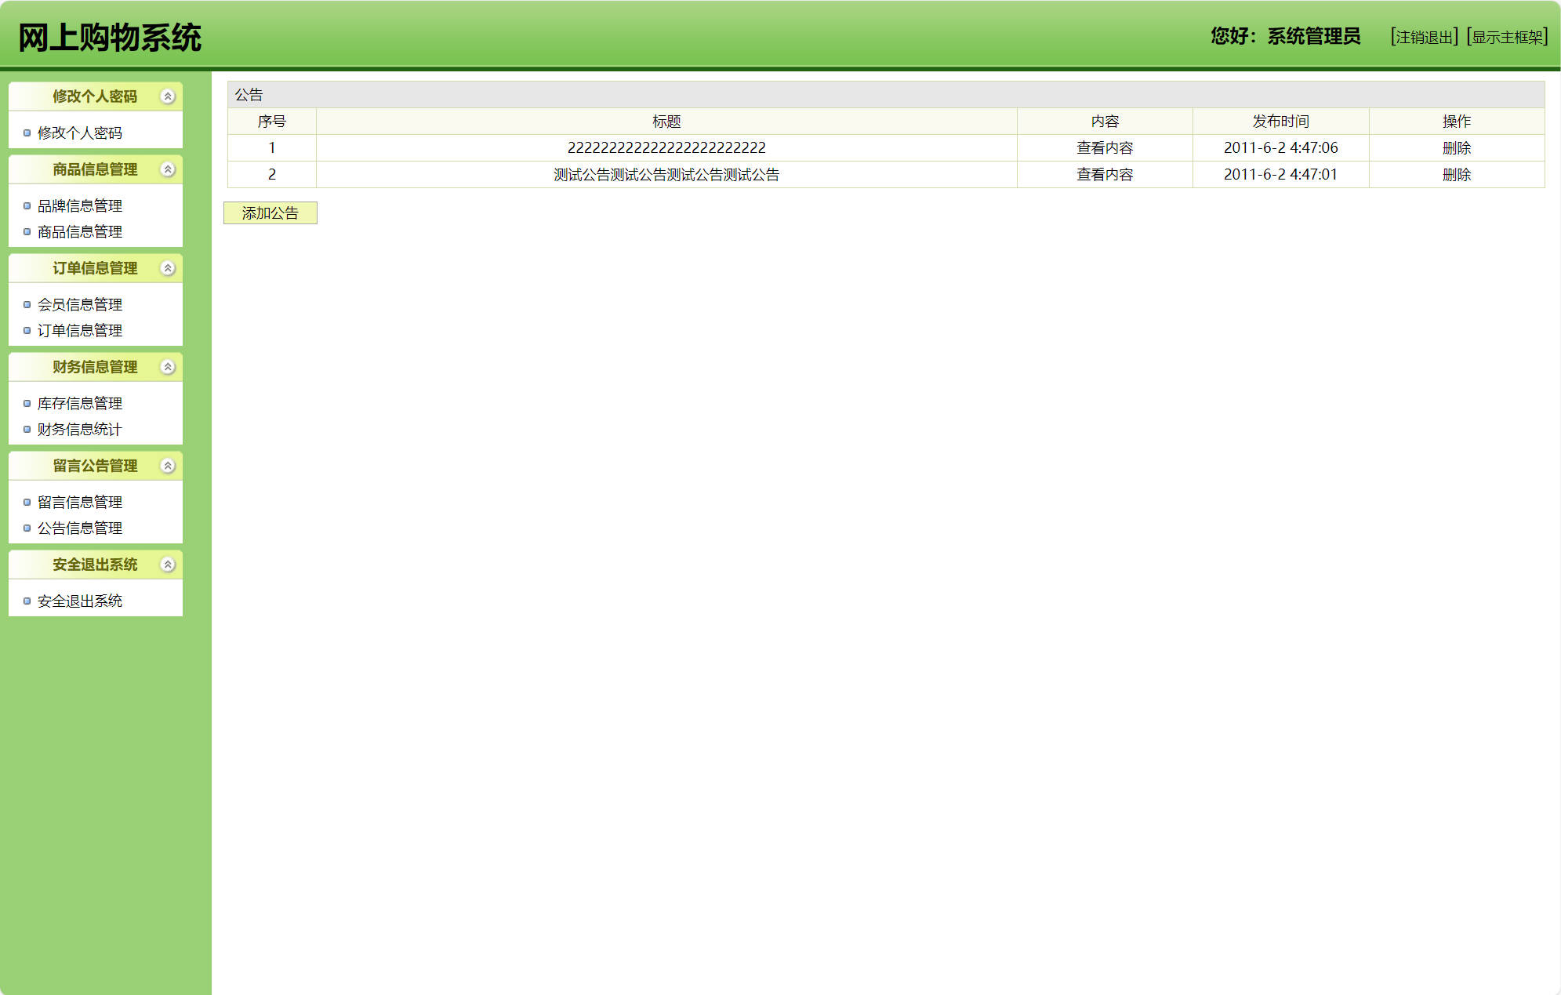Collapse the 商品信息管理 section chevron
This screenshot has height=995, width=1561.
pyautogui.click(x=167, y=169)
